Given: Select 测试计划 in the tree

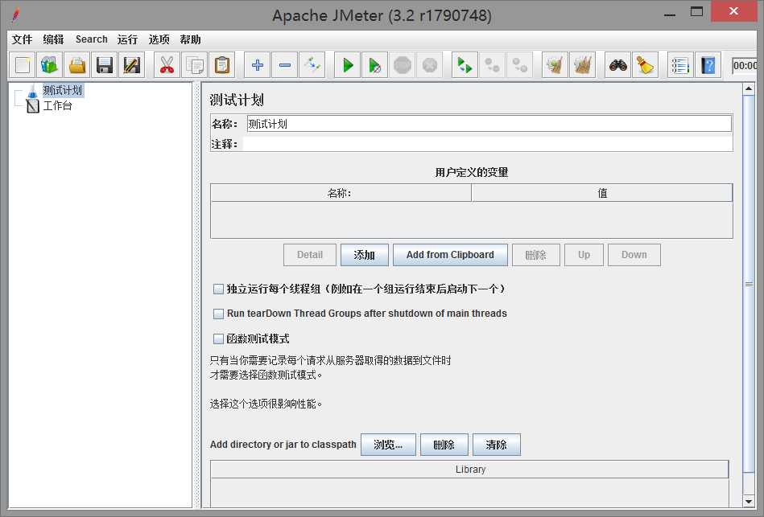Looking at the screenshot, I should tap(62, 90).
